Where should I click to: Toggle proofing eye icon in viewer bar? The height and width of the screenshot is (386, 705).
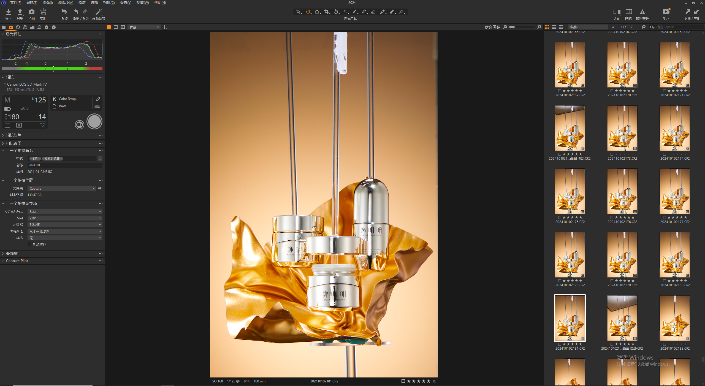click(123, 27)
